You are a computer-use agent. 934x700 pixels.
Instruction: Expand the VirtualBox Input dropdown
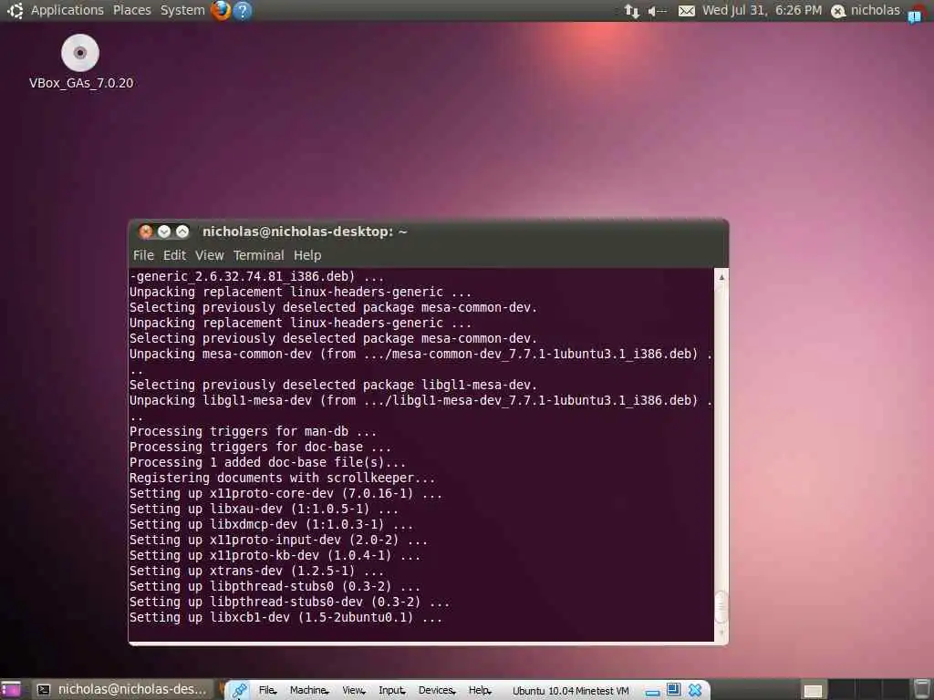[x=391, y=691]
